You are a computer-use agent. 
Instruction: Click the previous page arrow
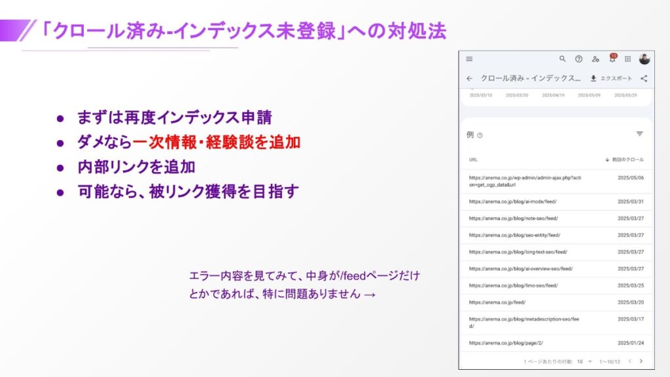(x=629, y=361)
